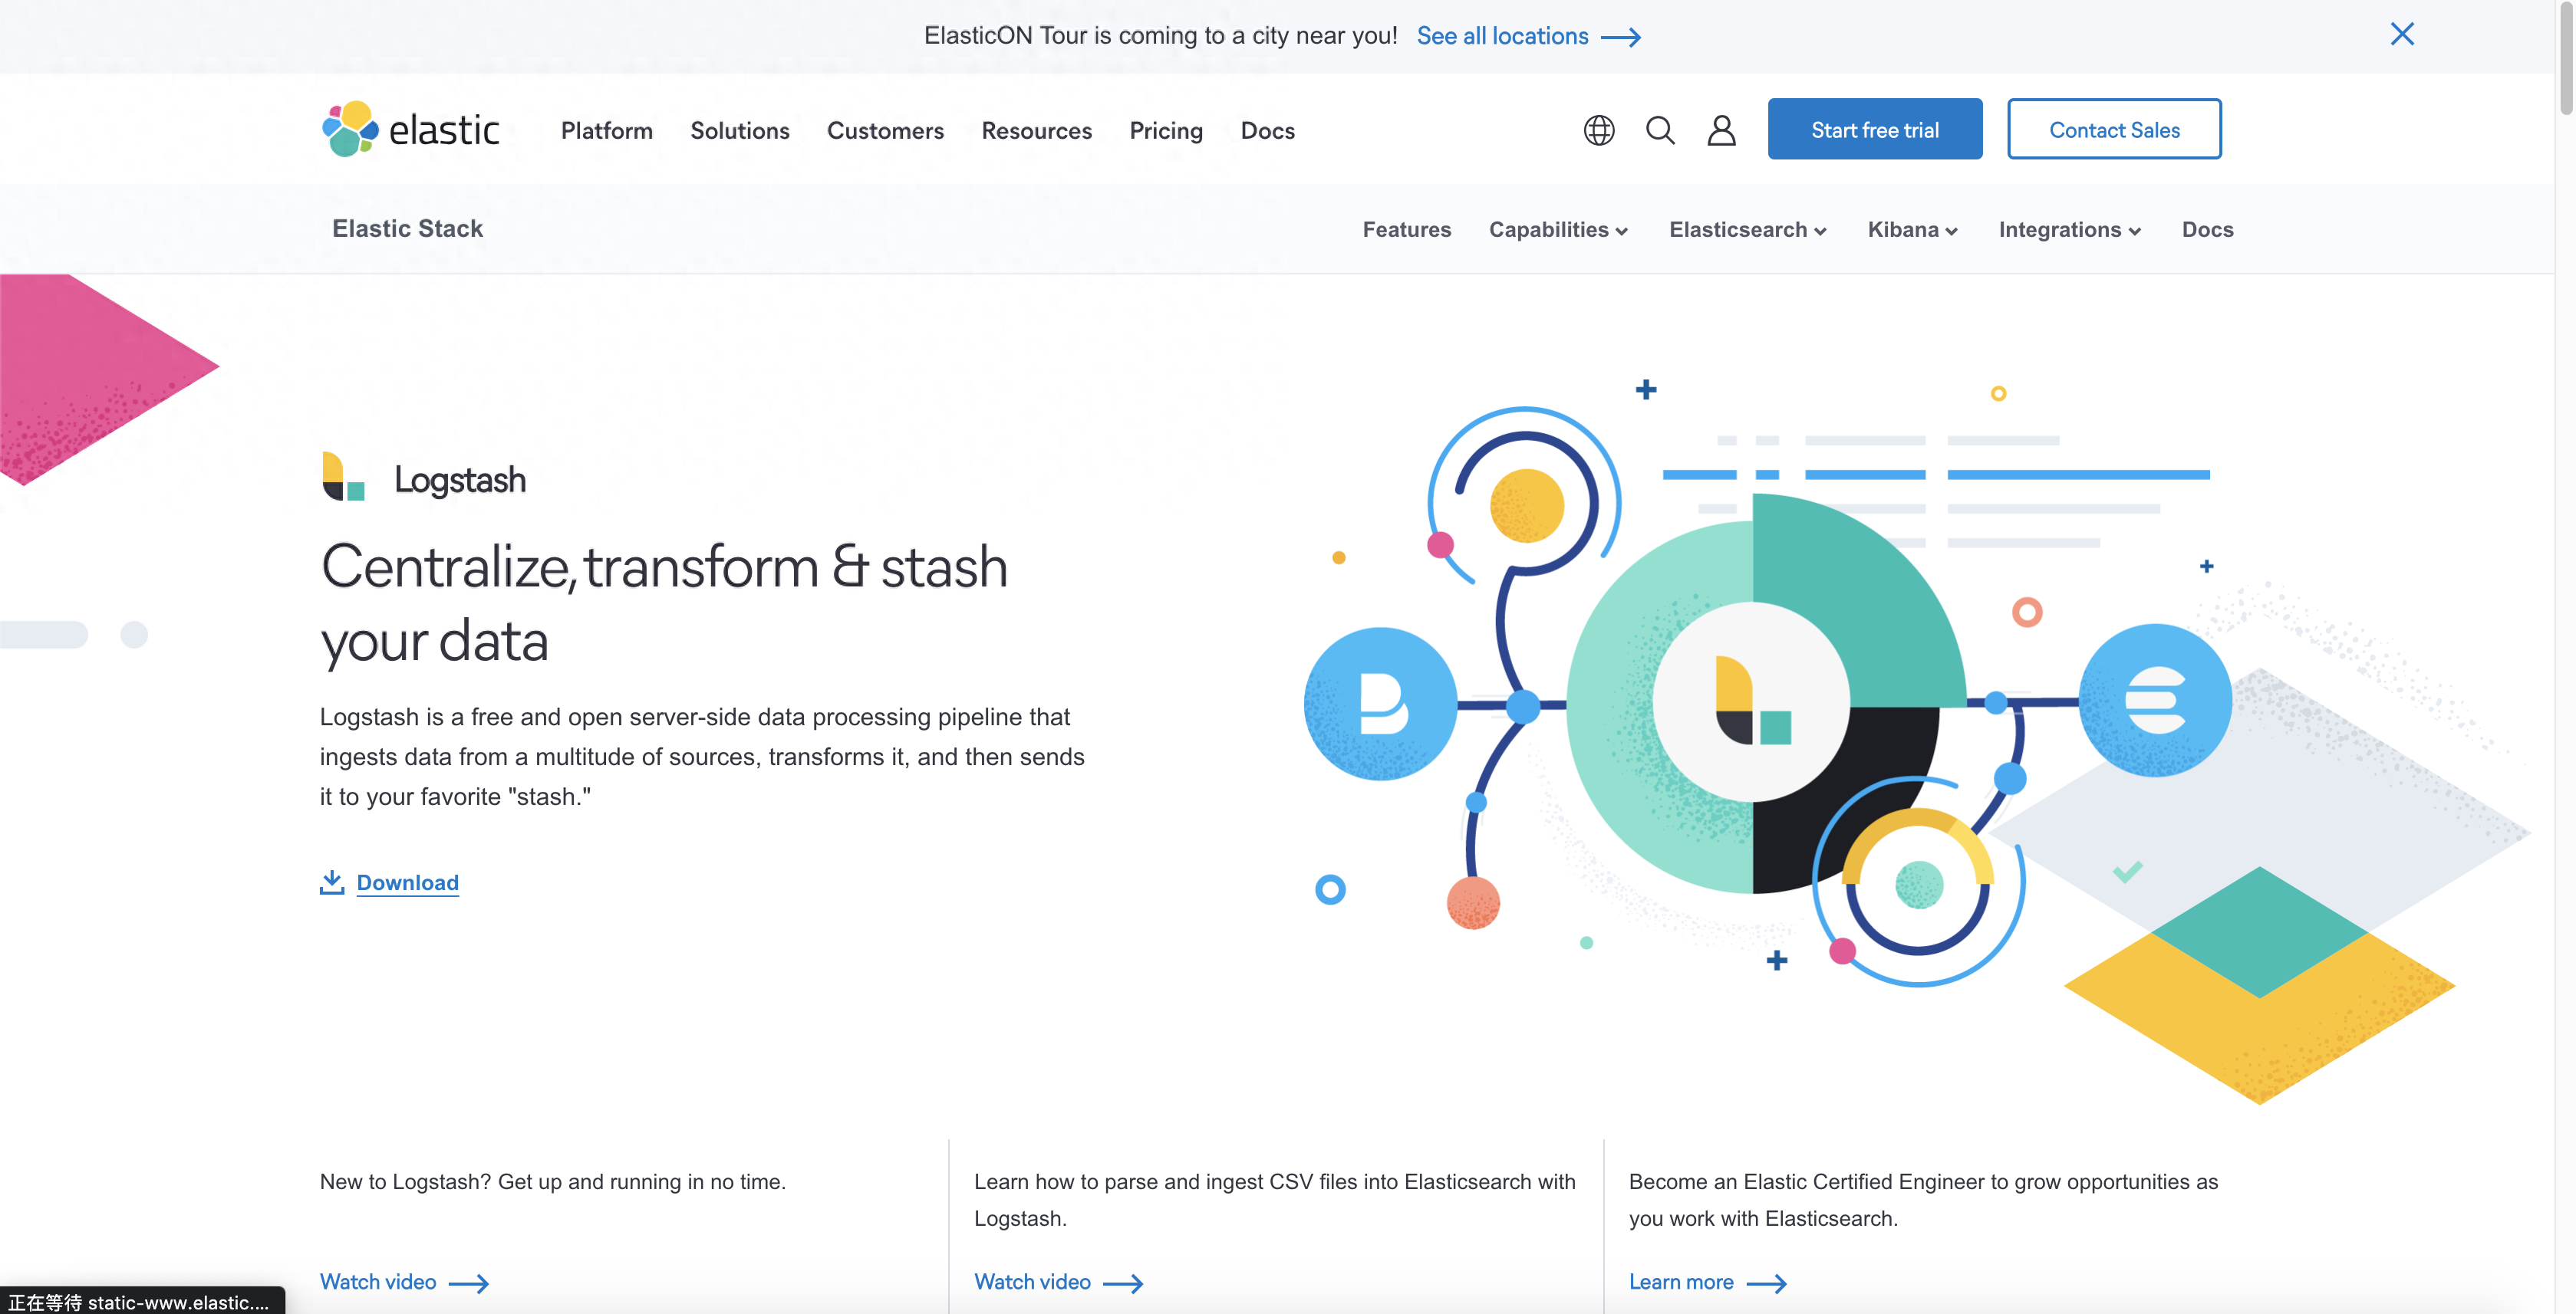The image size is (2576, 1314).
Task: Open the Integrations dropdown
Action: click(x=2069, y=230)
